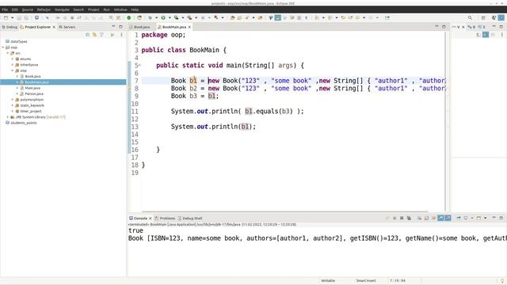Close the Project Explorer view
Screen dimensions: 507x285
tap(54, 27)
